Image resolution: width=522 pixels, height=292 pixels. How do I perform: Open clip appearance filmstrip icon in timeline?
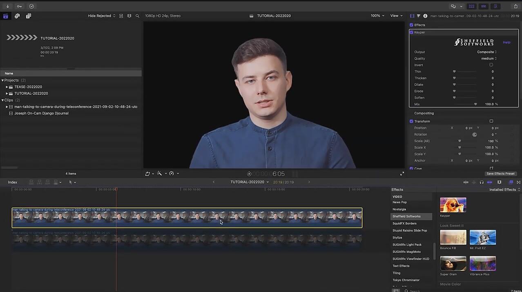tap(499, 182)
